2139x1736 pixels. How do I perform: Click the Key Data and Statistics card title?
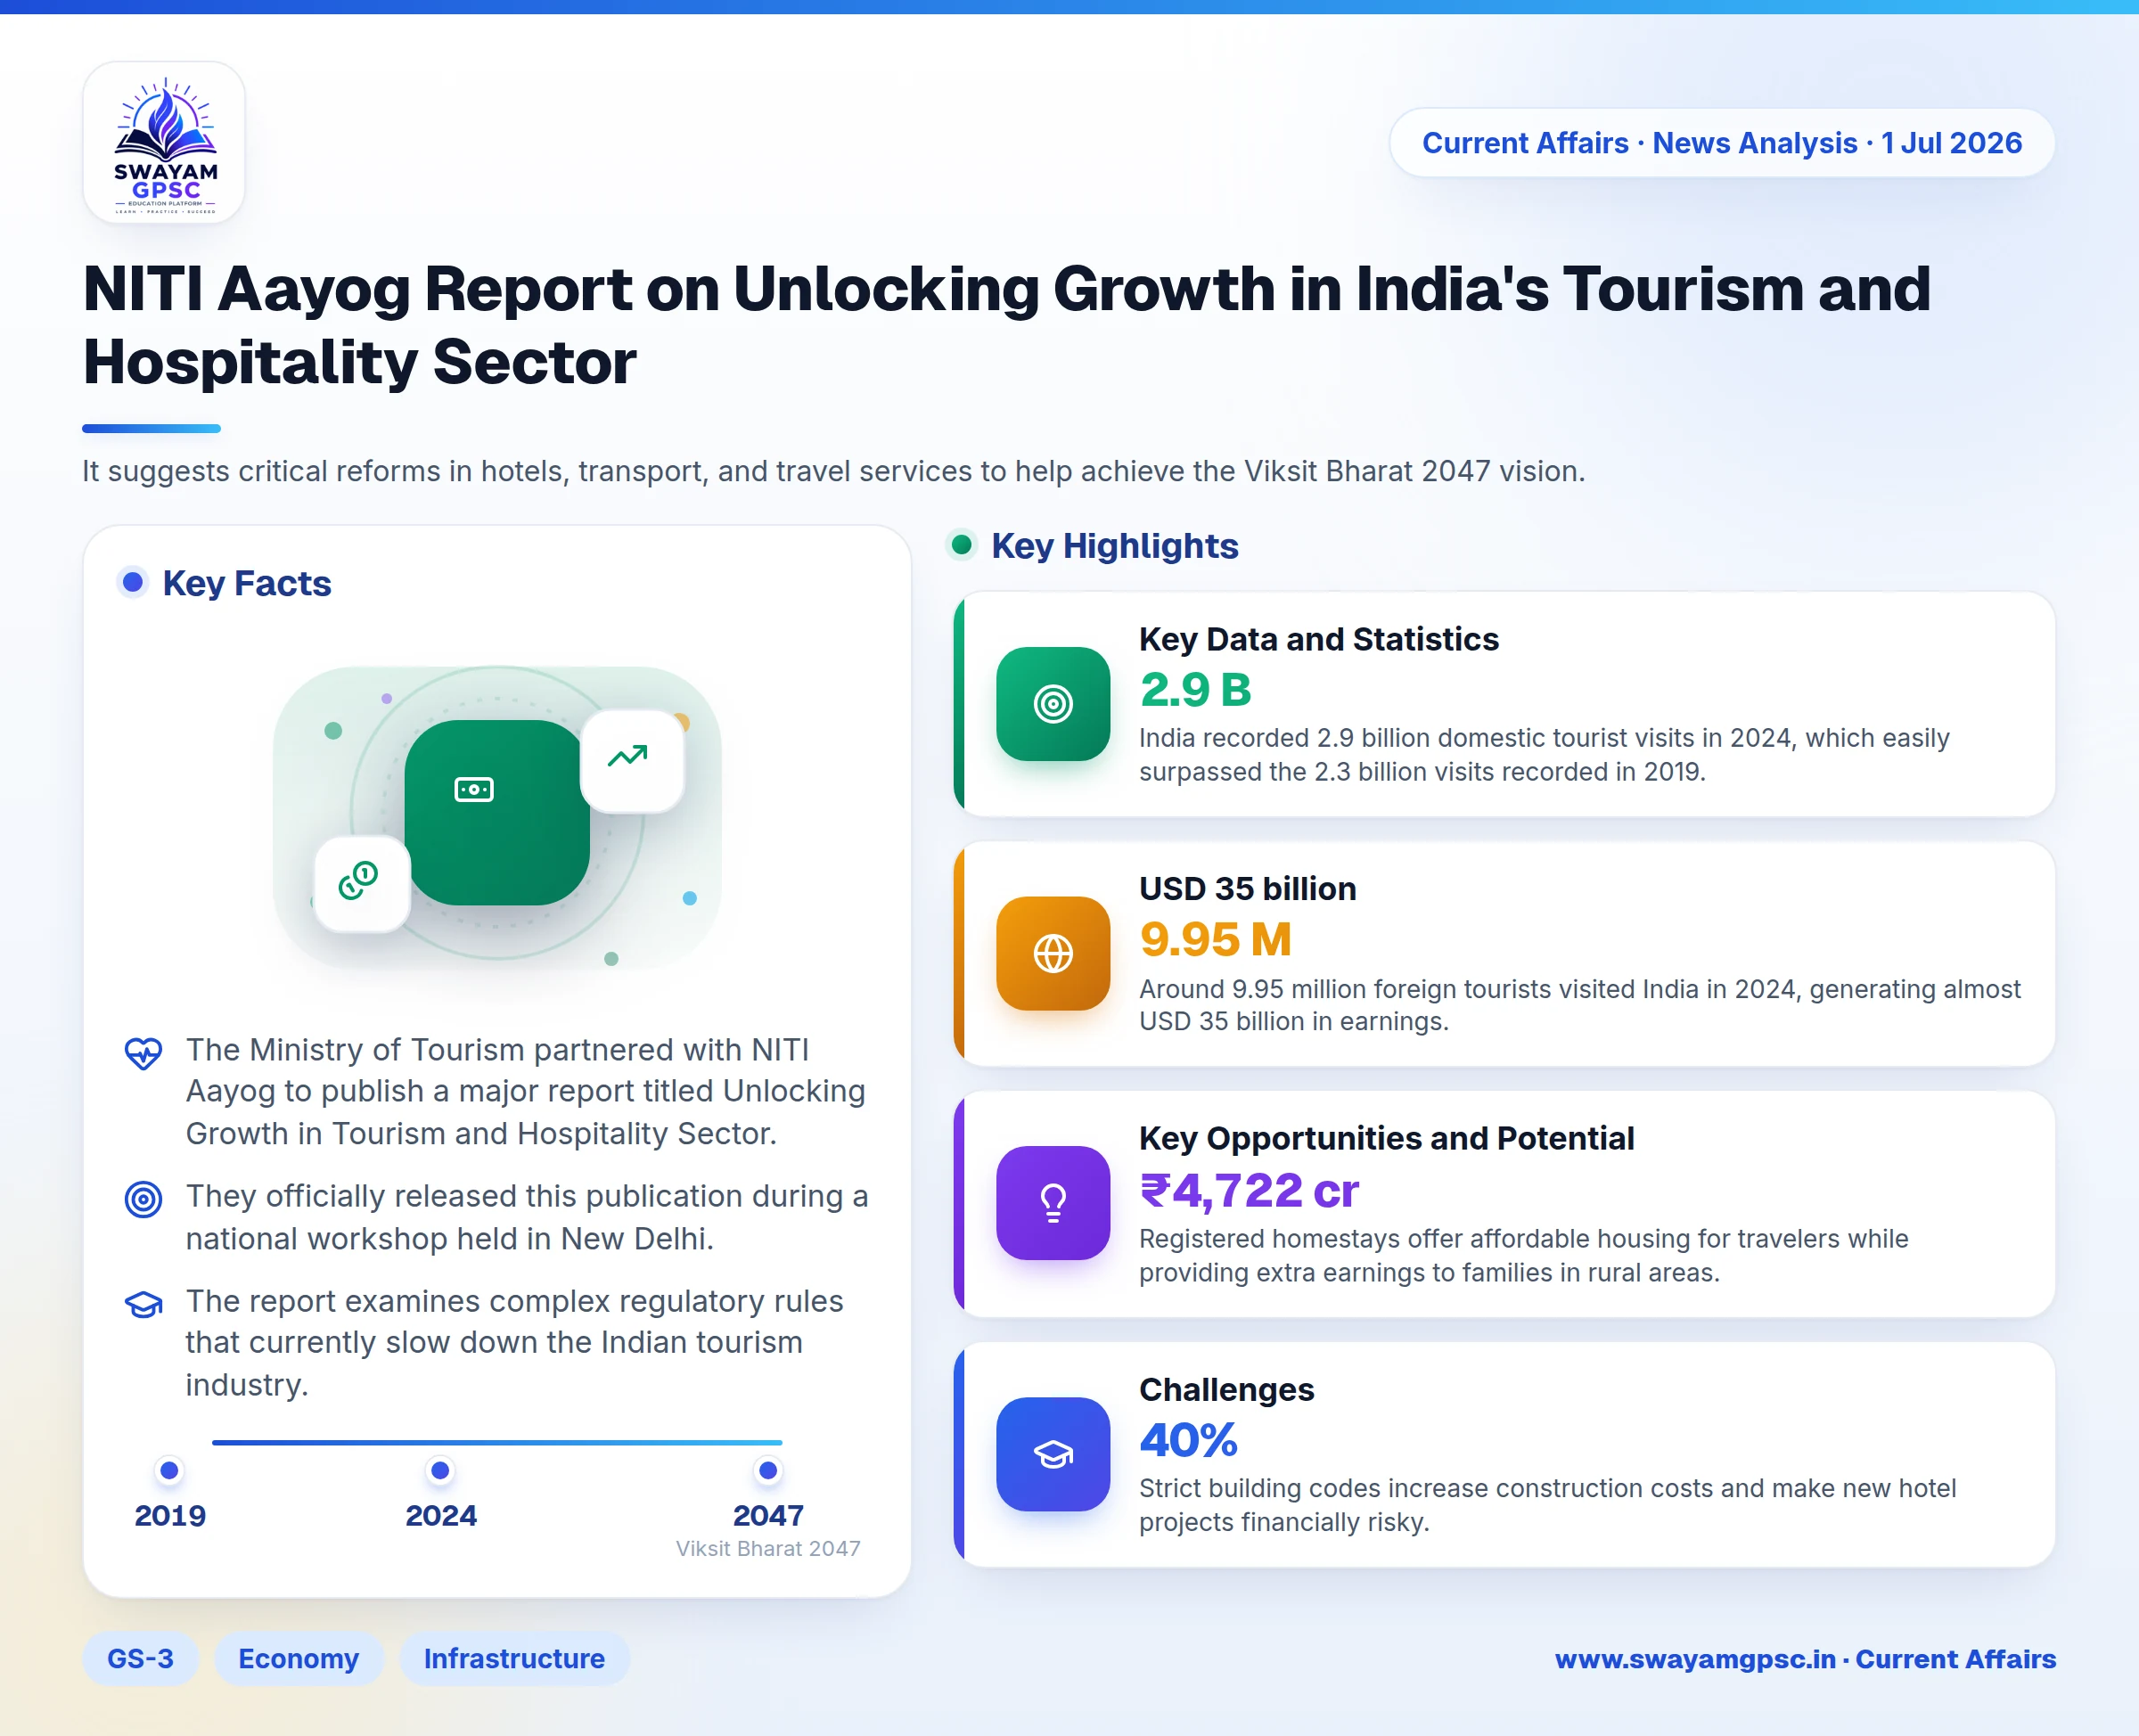click(x=1319, y=639)
